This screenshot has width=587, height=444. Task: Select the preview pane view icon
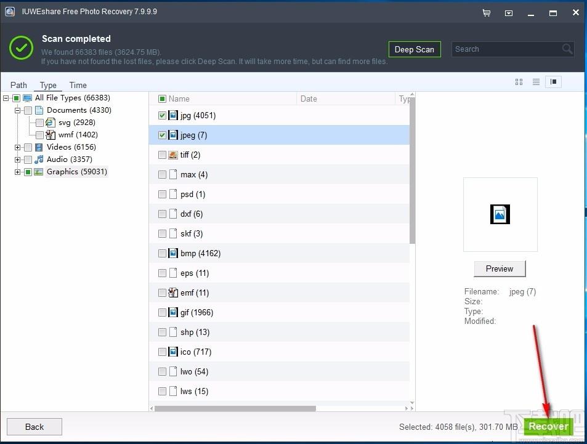click(x=553, y=82)
